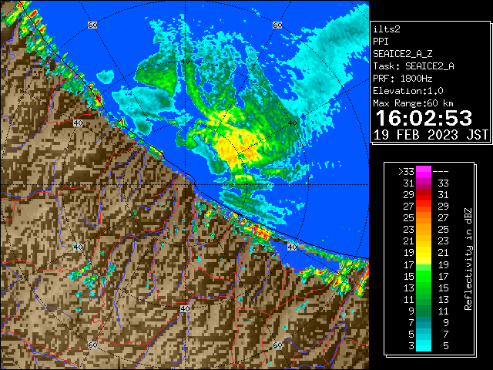Select the 'Task: SEAICE2_A' line
This screenshot has height=370, width=493.
tap(414, 66)
